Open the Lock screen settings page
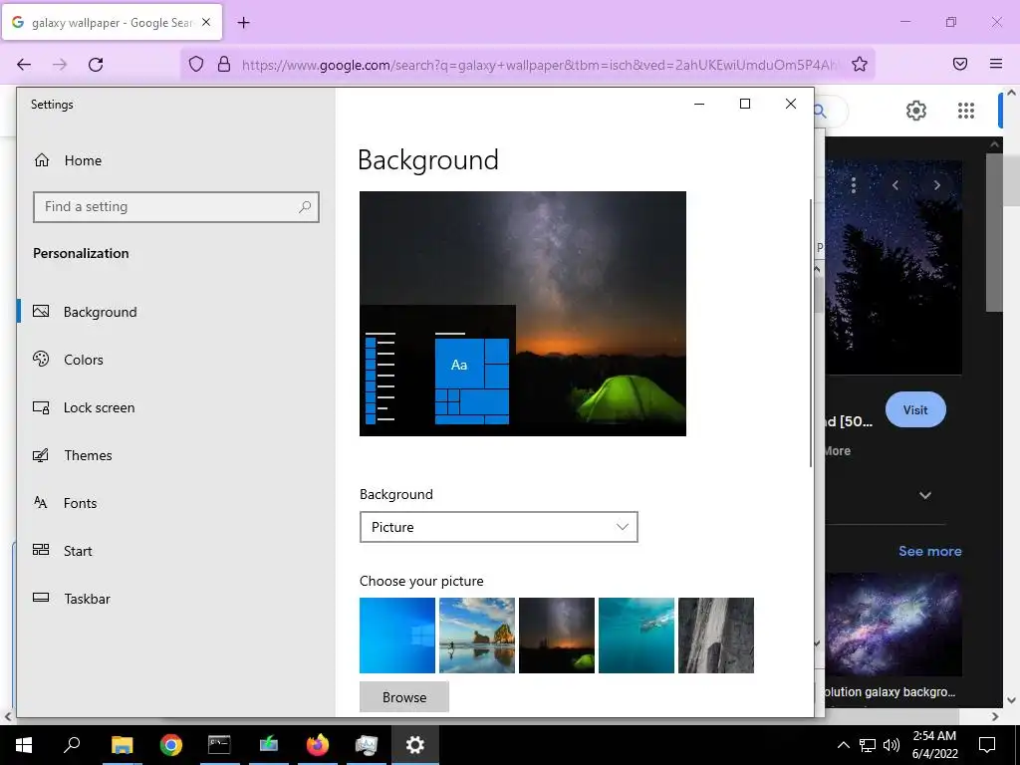1020x765 pixels. [x=175, y=407]
